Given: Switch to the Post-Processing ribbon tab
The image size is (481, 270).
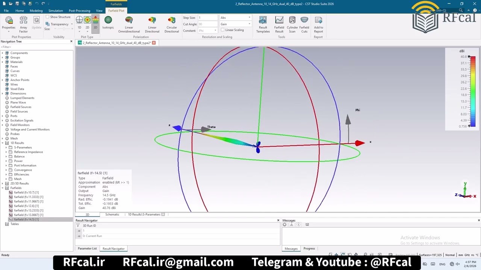Looking at the screenshot, I should pyautogui.click(x=79, y=10).
